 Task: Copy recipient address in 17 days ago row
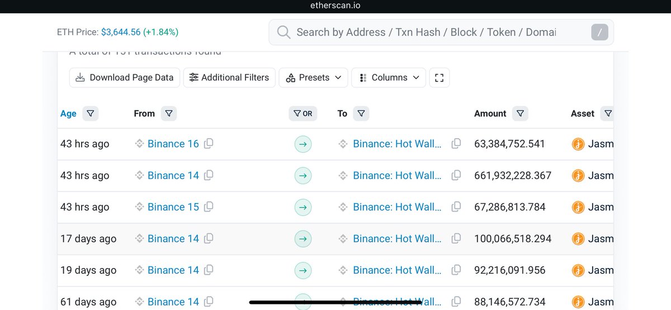click(456, 238)
